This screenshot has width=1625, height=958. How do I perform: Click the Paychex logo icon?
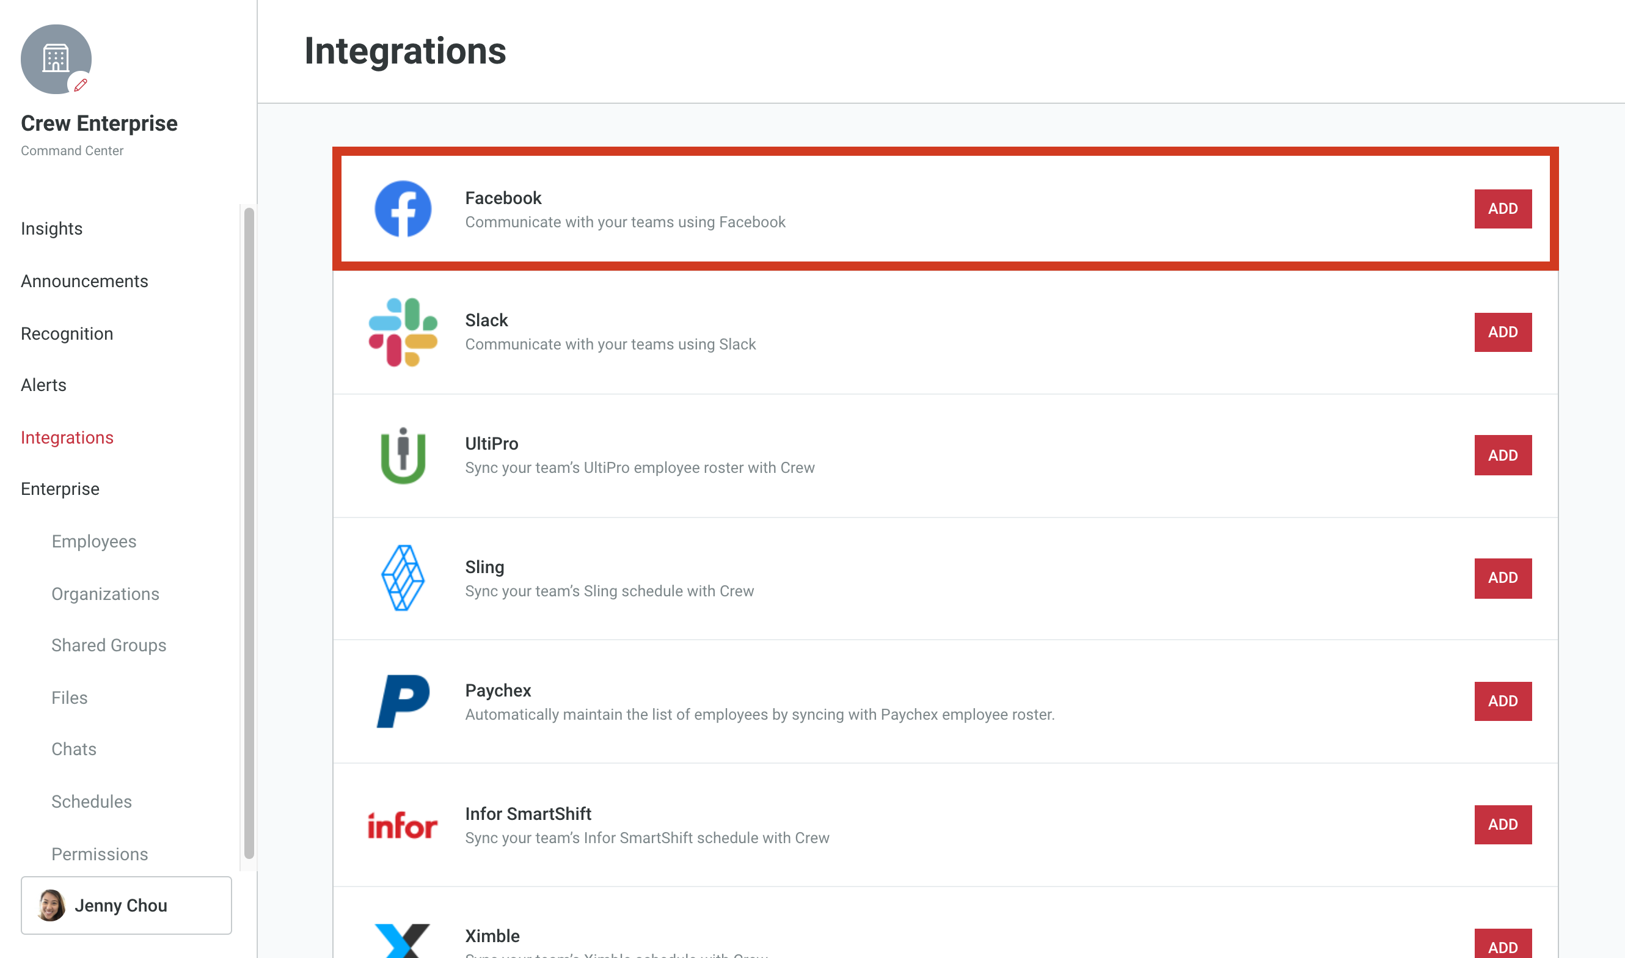(403, 701)
